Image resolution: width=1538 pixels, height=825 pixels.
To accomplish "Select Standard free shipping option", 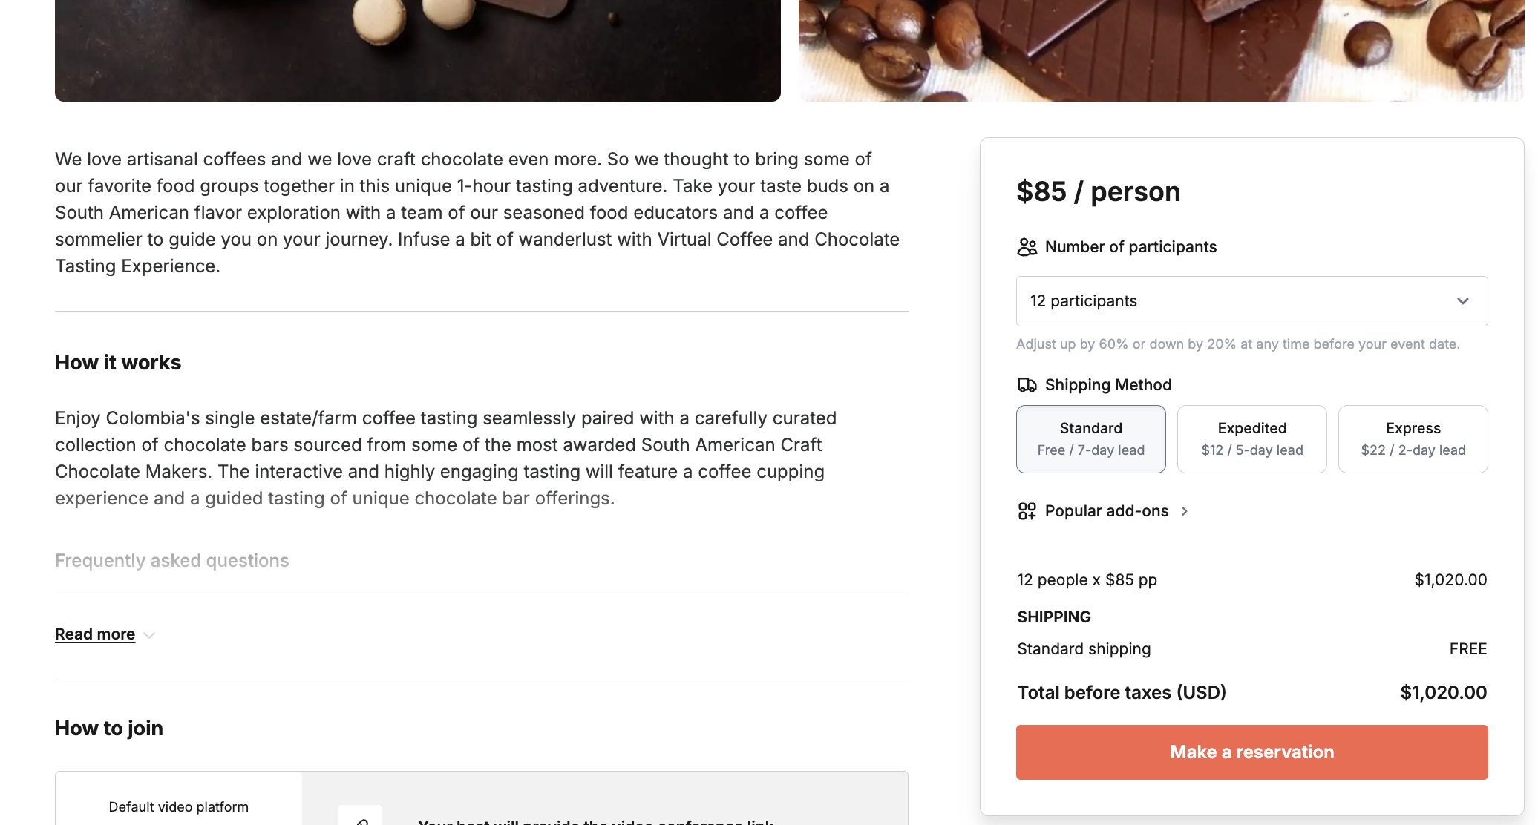I will pyautogui.click(x=1090, y=439).
